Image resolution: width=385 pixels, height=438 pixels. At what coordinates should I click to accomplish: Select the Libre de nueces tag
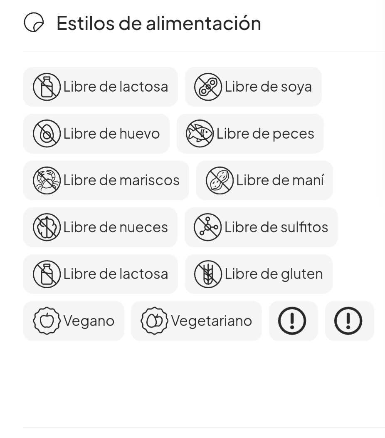100,227
